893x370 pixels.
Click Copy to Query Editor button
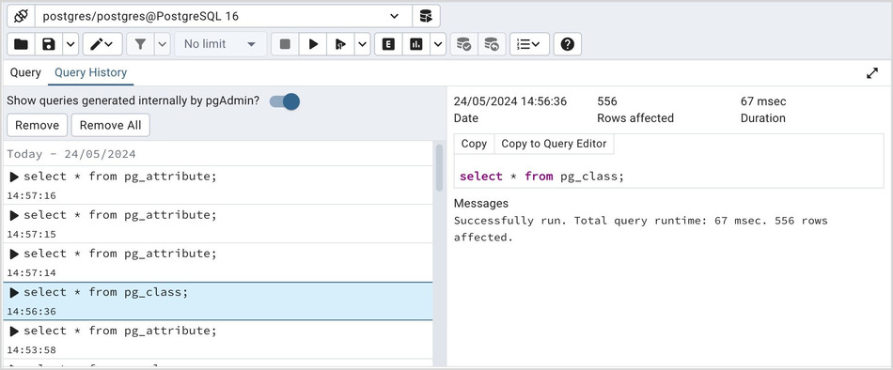coord(554,144)
